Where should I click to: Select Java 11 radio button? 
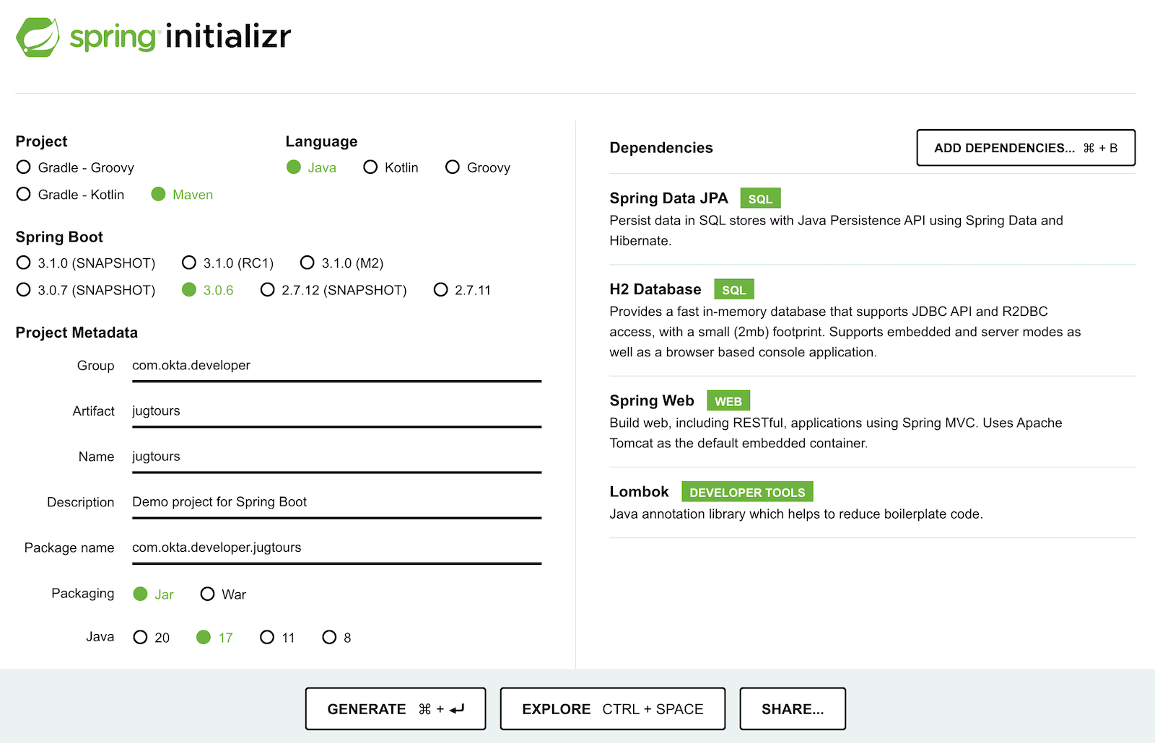(267, 637)
